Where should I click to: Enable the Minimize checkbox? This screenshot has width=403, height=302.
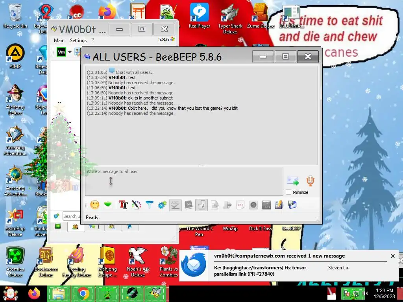coord(288,192)
